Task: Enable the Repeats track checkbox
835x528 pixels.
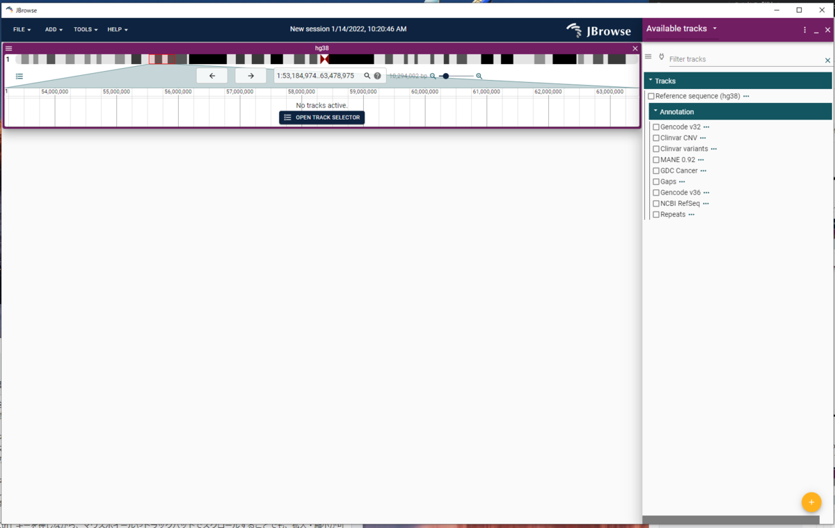Action: pos(656,214)
